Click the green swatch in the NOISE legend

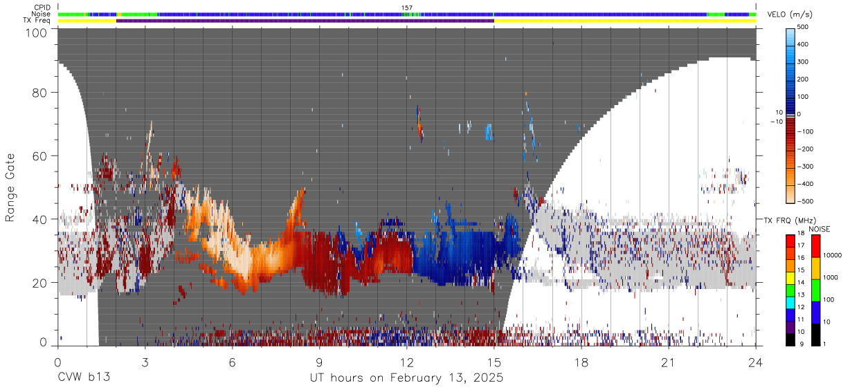pyautogui.click(x=815, y=290)
